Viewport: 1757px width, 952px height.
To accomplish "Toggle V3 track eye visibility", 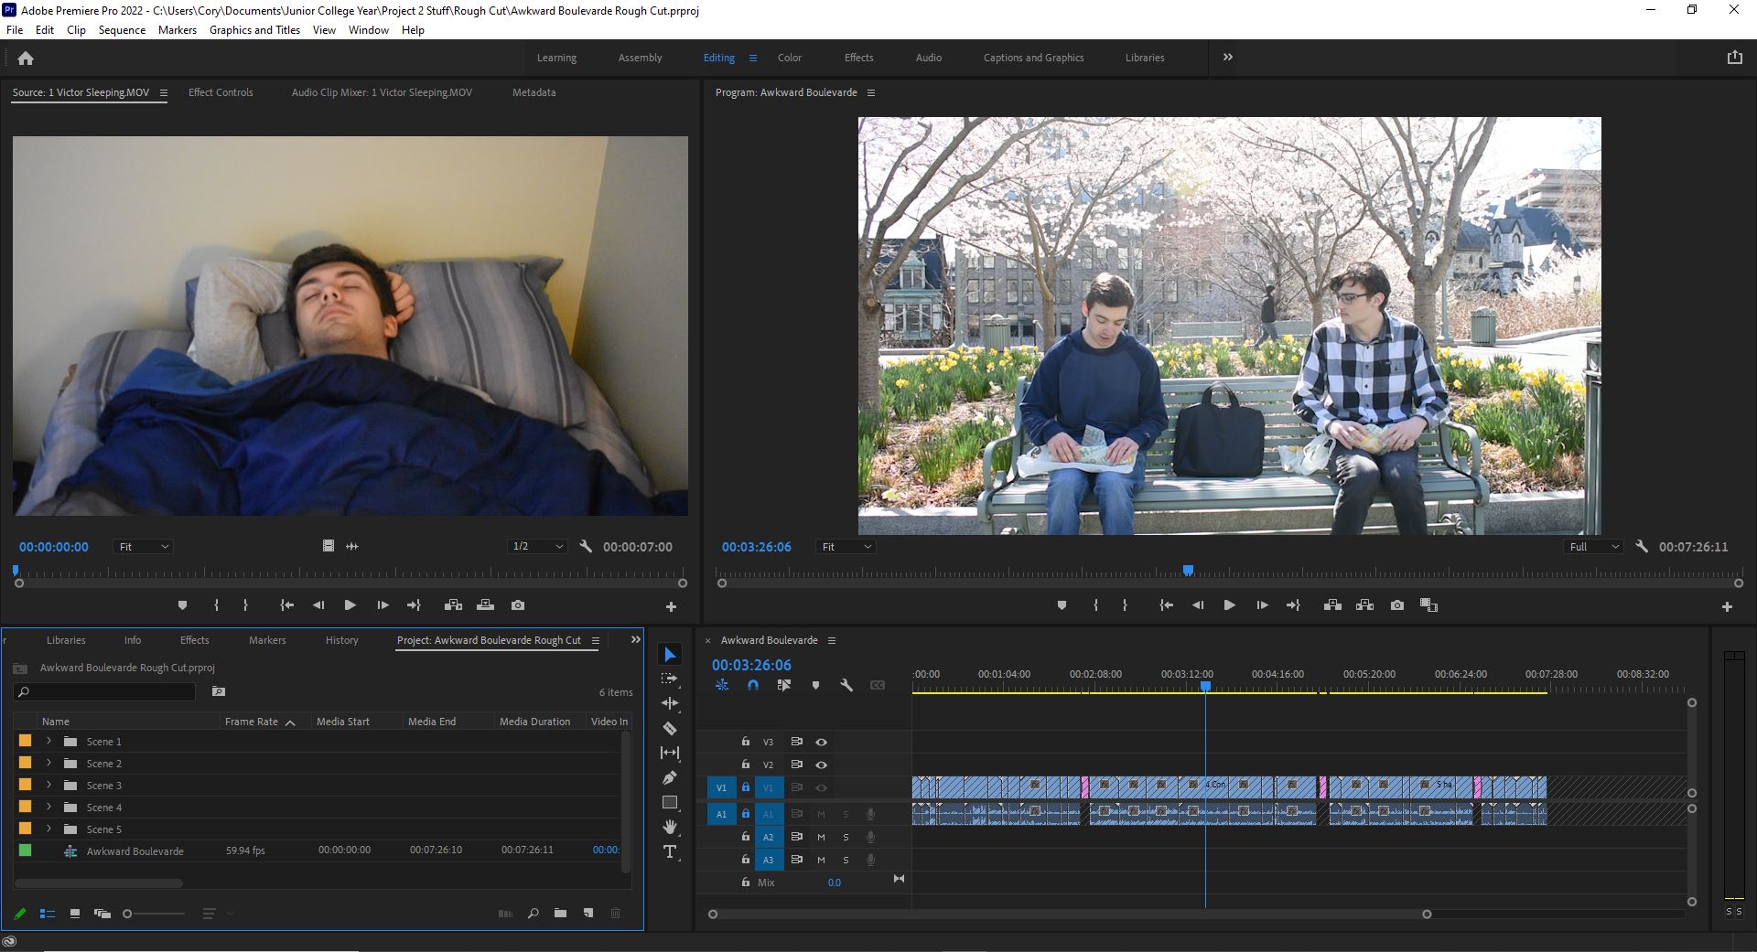I will click(x=821, y=743).
